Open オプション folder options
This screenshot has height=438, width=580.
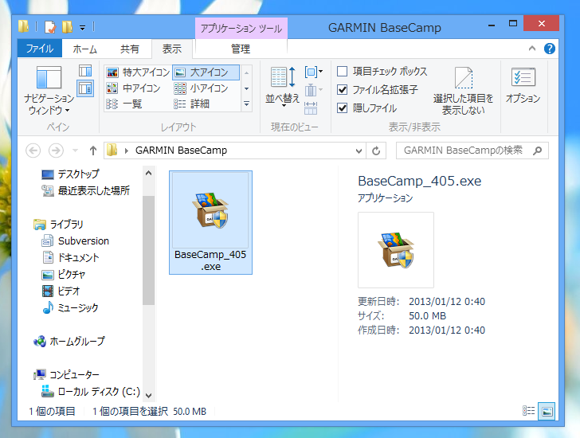tap(523, 85)
